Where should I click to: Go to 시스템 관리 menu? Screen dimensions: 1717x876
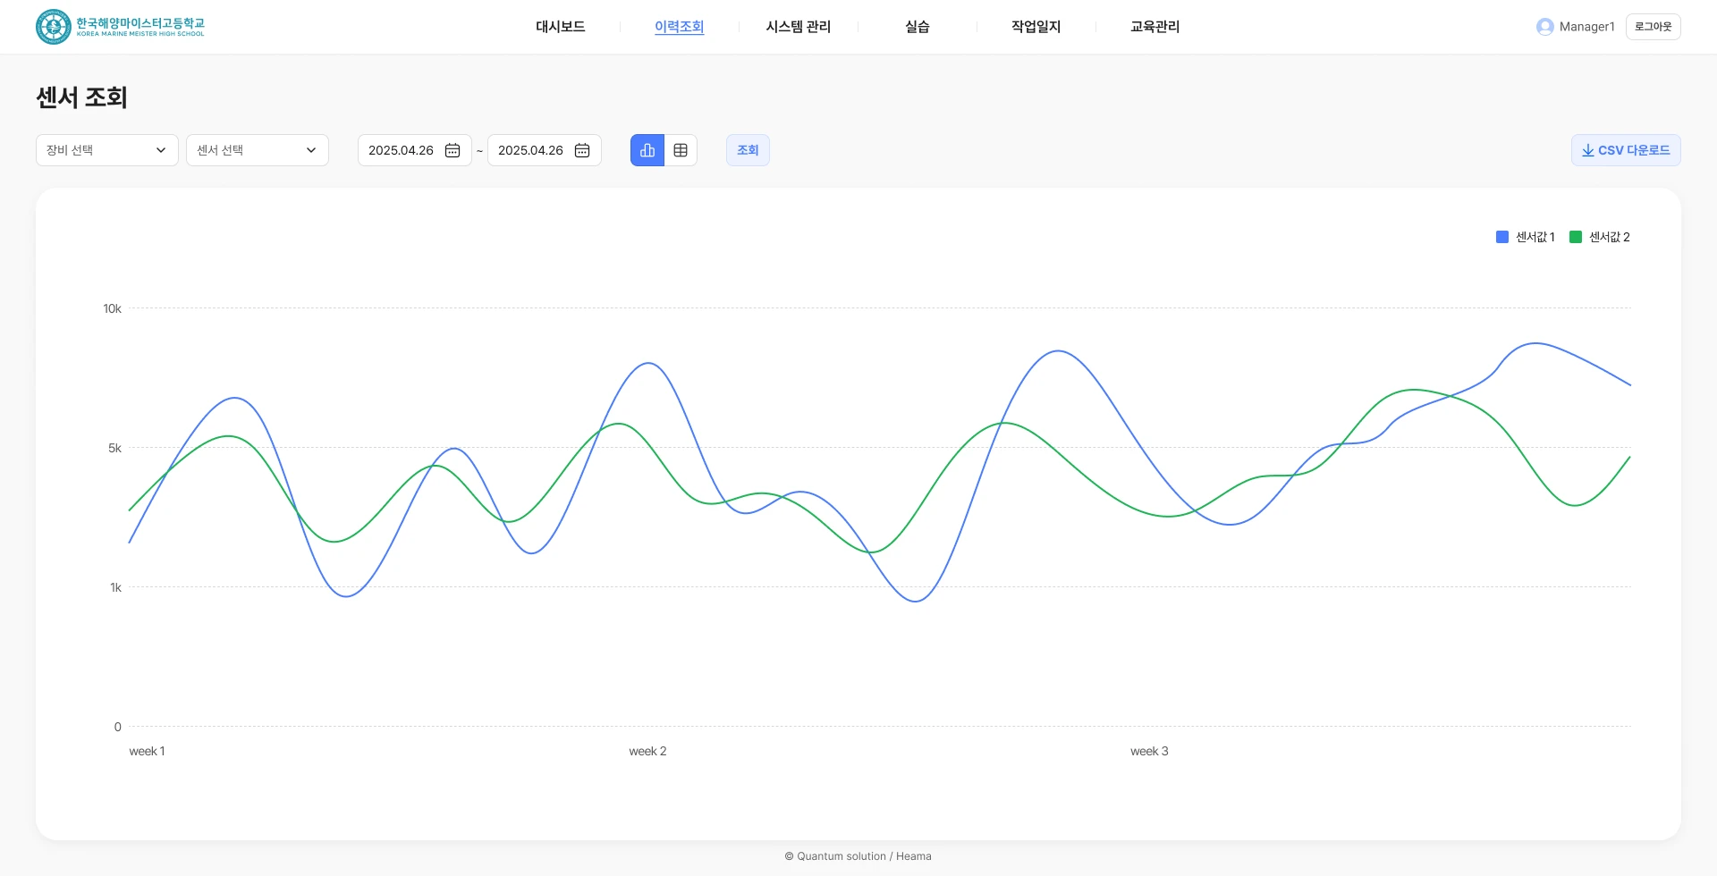pyautogui.click(x=799, y=27)
